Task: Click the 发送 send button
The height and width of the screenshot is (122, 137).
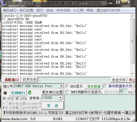Action: pyautogui.click(x=52, y=106)
